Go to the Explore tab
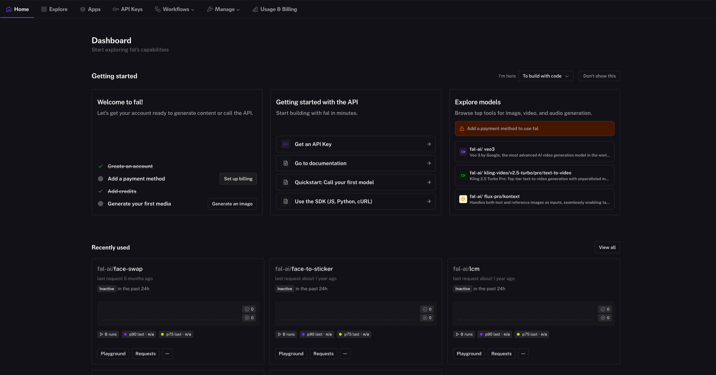Viewport: 716px width, 375px height. click(x=54, y=9)
